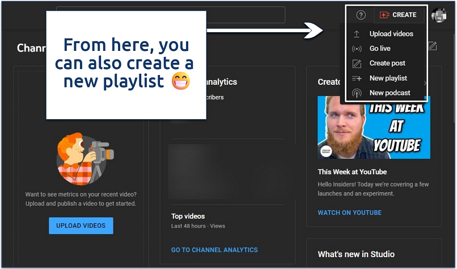The image size is (457, 269).
Task: Click the New playlist list-plus icon
Action: click(x=357, y=78)
